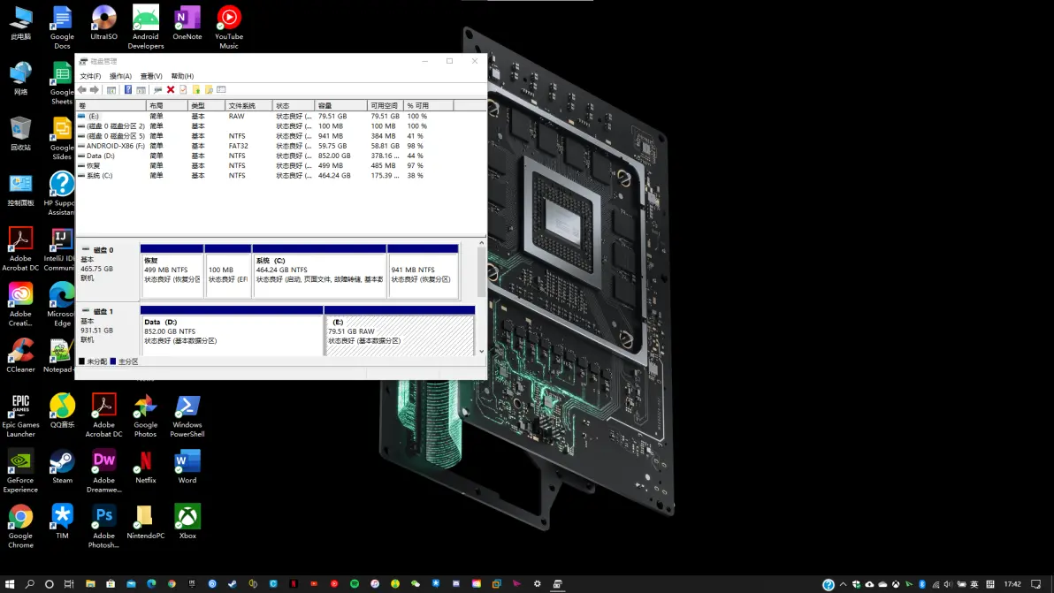Image resolution: width=1054 pixels, height=593 pixels.
Task: Click the Properties checkmark icon in toolbar
Action: pos(183,90)
